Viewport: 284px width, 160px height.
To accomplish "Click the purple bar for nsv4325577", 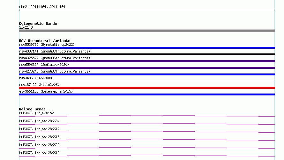I will click(147, 61).
